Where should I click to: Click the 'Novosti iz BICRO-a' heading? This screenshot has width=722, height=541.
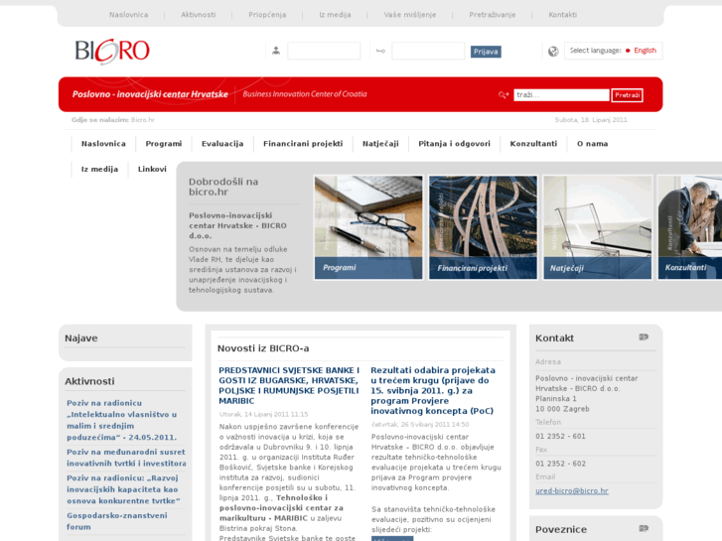tap(263, 348)
